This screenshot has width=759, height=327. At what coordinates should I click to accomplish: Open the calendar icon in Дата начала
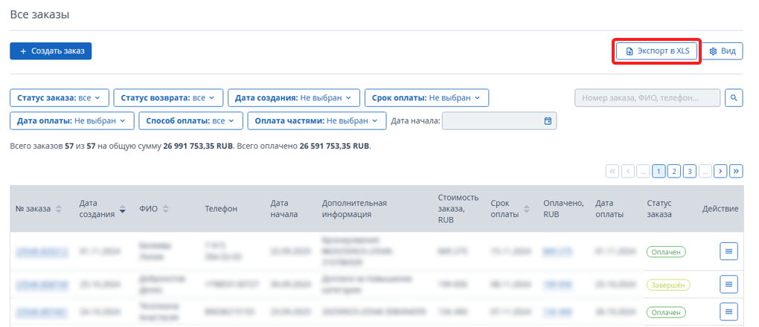[548, 121]
